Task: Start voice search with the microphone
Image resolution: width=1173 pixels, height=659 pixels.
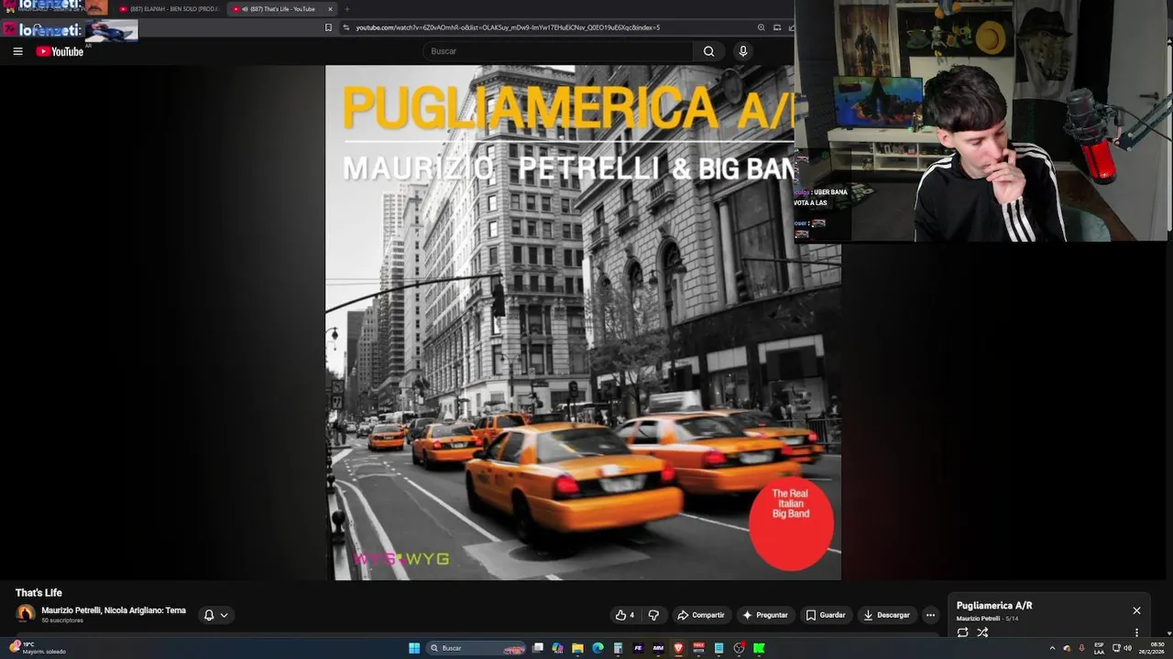Action: (x=743, y=51)
